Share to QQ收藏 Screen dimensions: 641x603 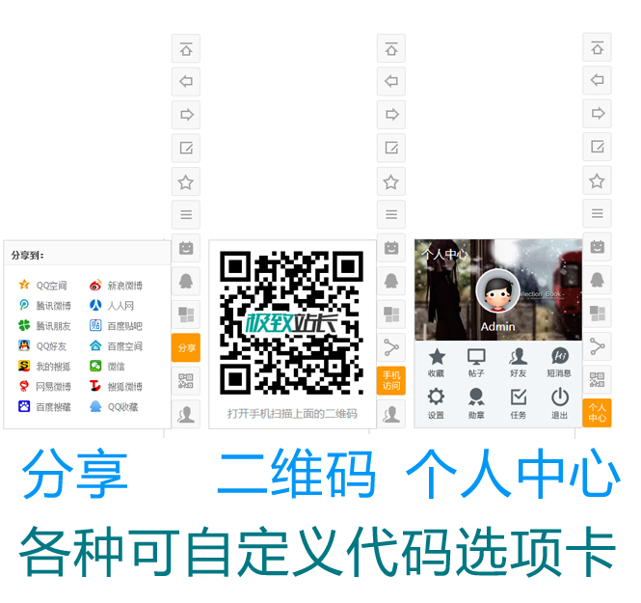click(114, 406)
